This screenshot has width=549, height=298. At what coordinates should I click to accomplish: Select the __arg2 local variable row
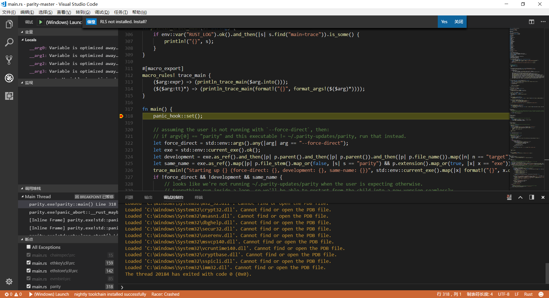[68, 63]
